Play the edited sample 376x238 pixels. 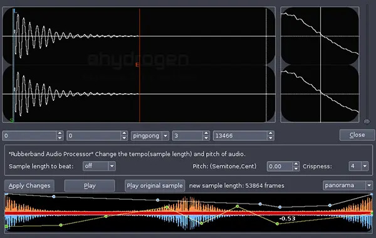pos(90,186)
